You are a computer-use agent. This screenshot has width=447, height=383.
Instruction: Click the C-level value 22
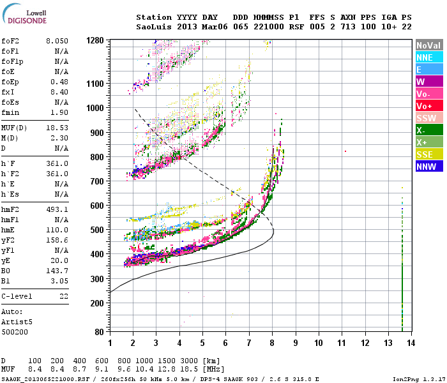[x=64, y=296]
